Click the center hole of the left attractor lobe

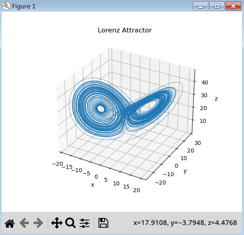click(x=101, y=109)
